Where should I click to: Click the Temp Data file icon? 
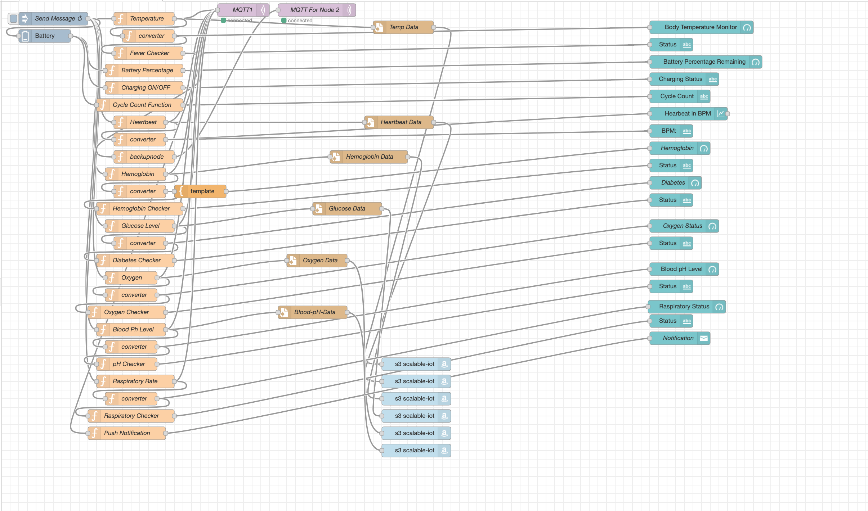tap(379, 27)
